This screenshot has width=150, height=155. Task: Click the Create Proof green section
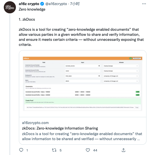[83, 101]
